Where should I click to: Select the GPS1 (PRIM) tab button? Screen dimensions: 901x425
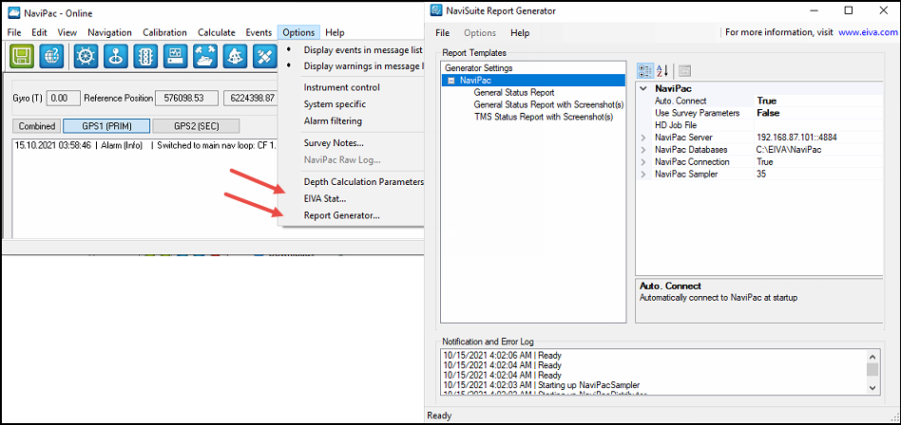(106, 126)
